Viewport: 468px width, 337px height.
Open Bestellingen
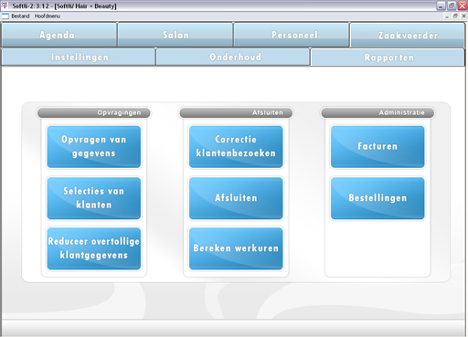point(378,198)
